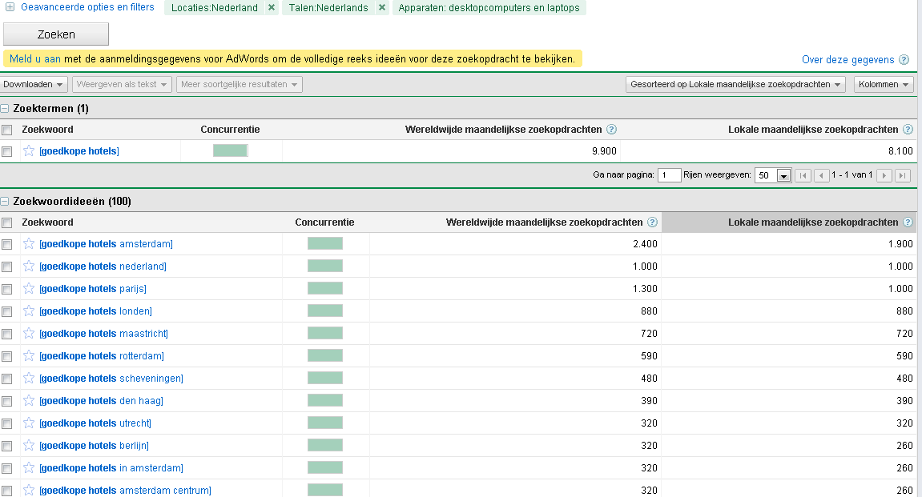The width and height of the screenshot is (922, 497).
Task: Collapse the Zoekwoordideeën (100) section
Action: (5, 202)
